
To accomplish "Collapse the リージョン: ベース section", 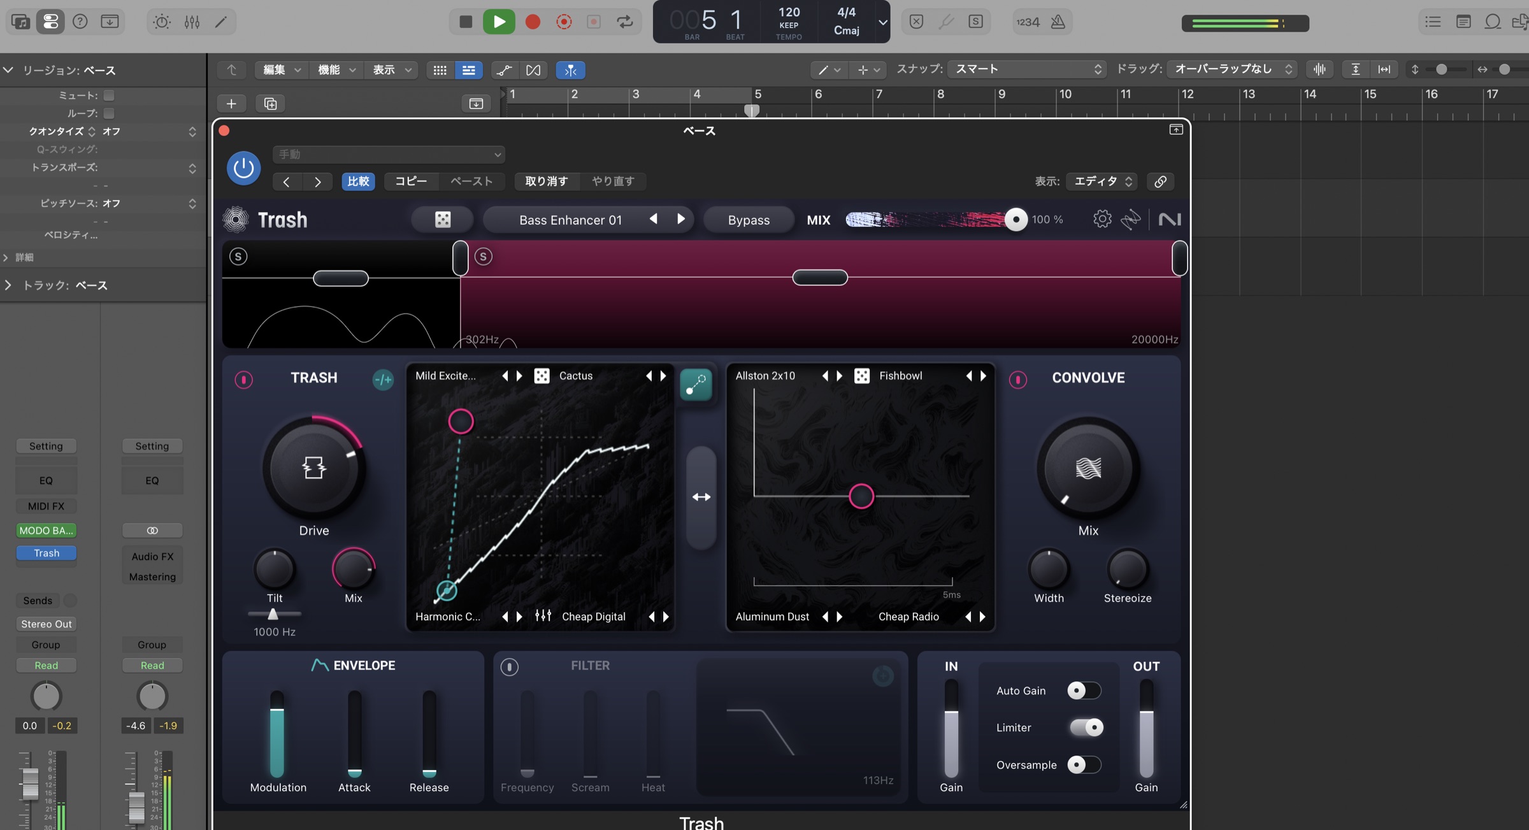I will [8, 70].
